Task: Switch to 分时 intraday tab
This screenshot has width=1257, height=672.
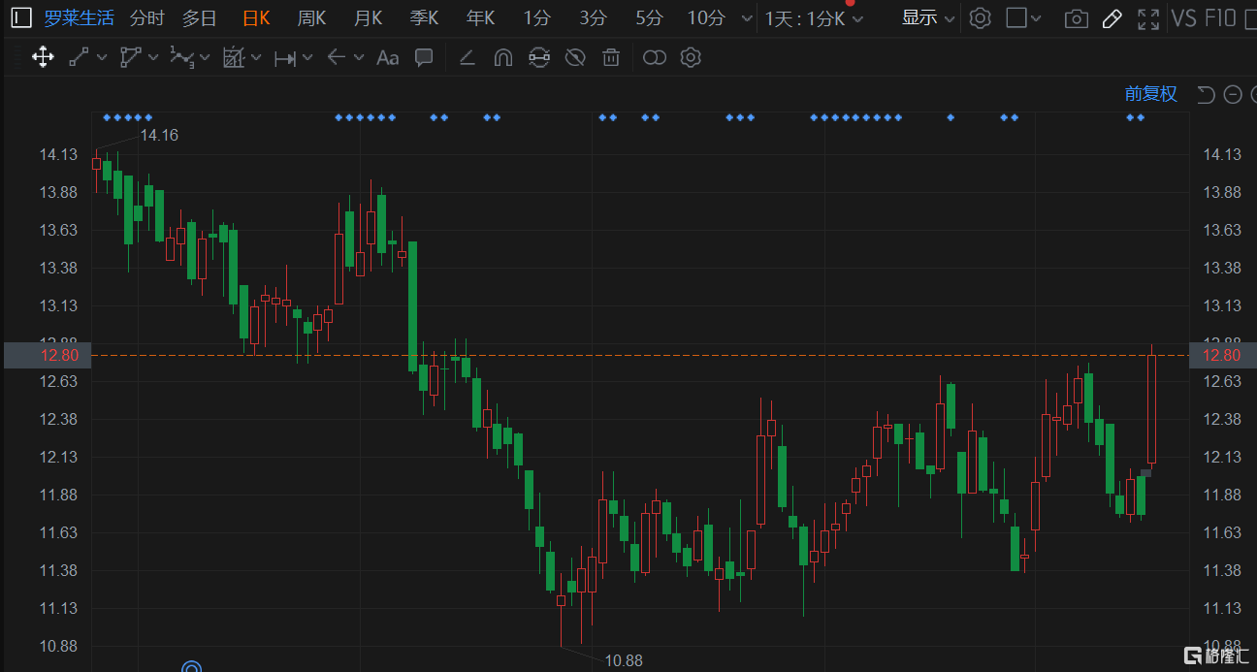Action: click(x=147, y=18)
